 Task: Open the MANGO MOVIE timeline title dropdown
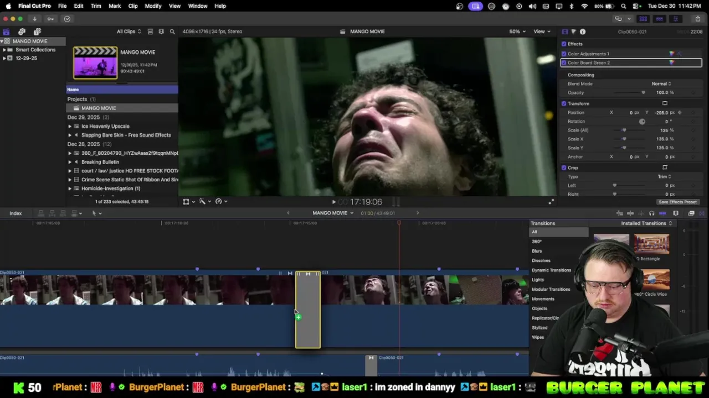(x=333, y=213)
